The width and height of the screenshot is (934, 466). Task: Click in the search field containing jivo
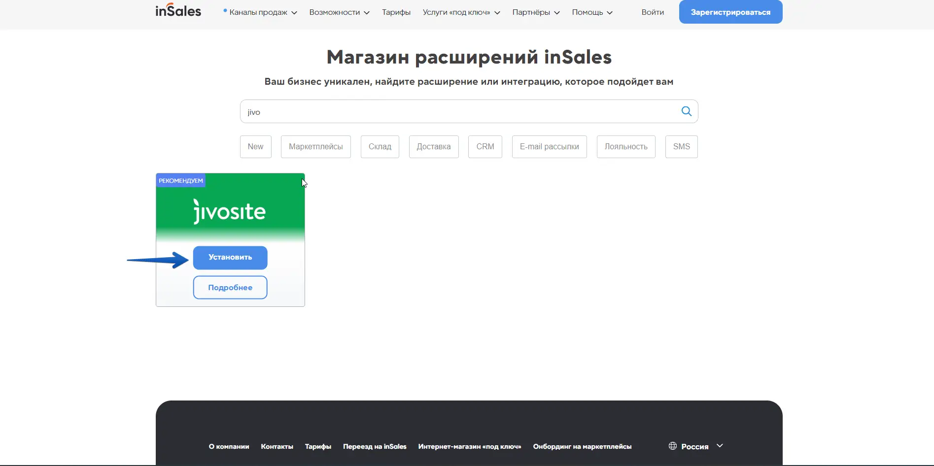point(458,112)
